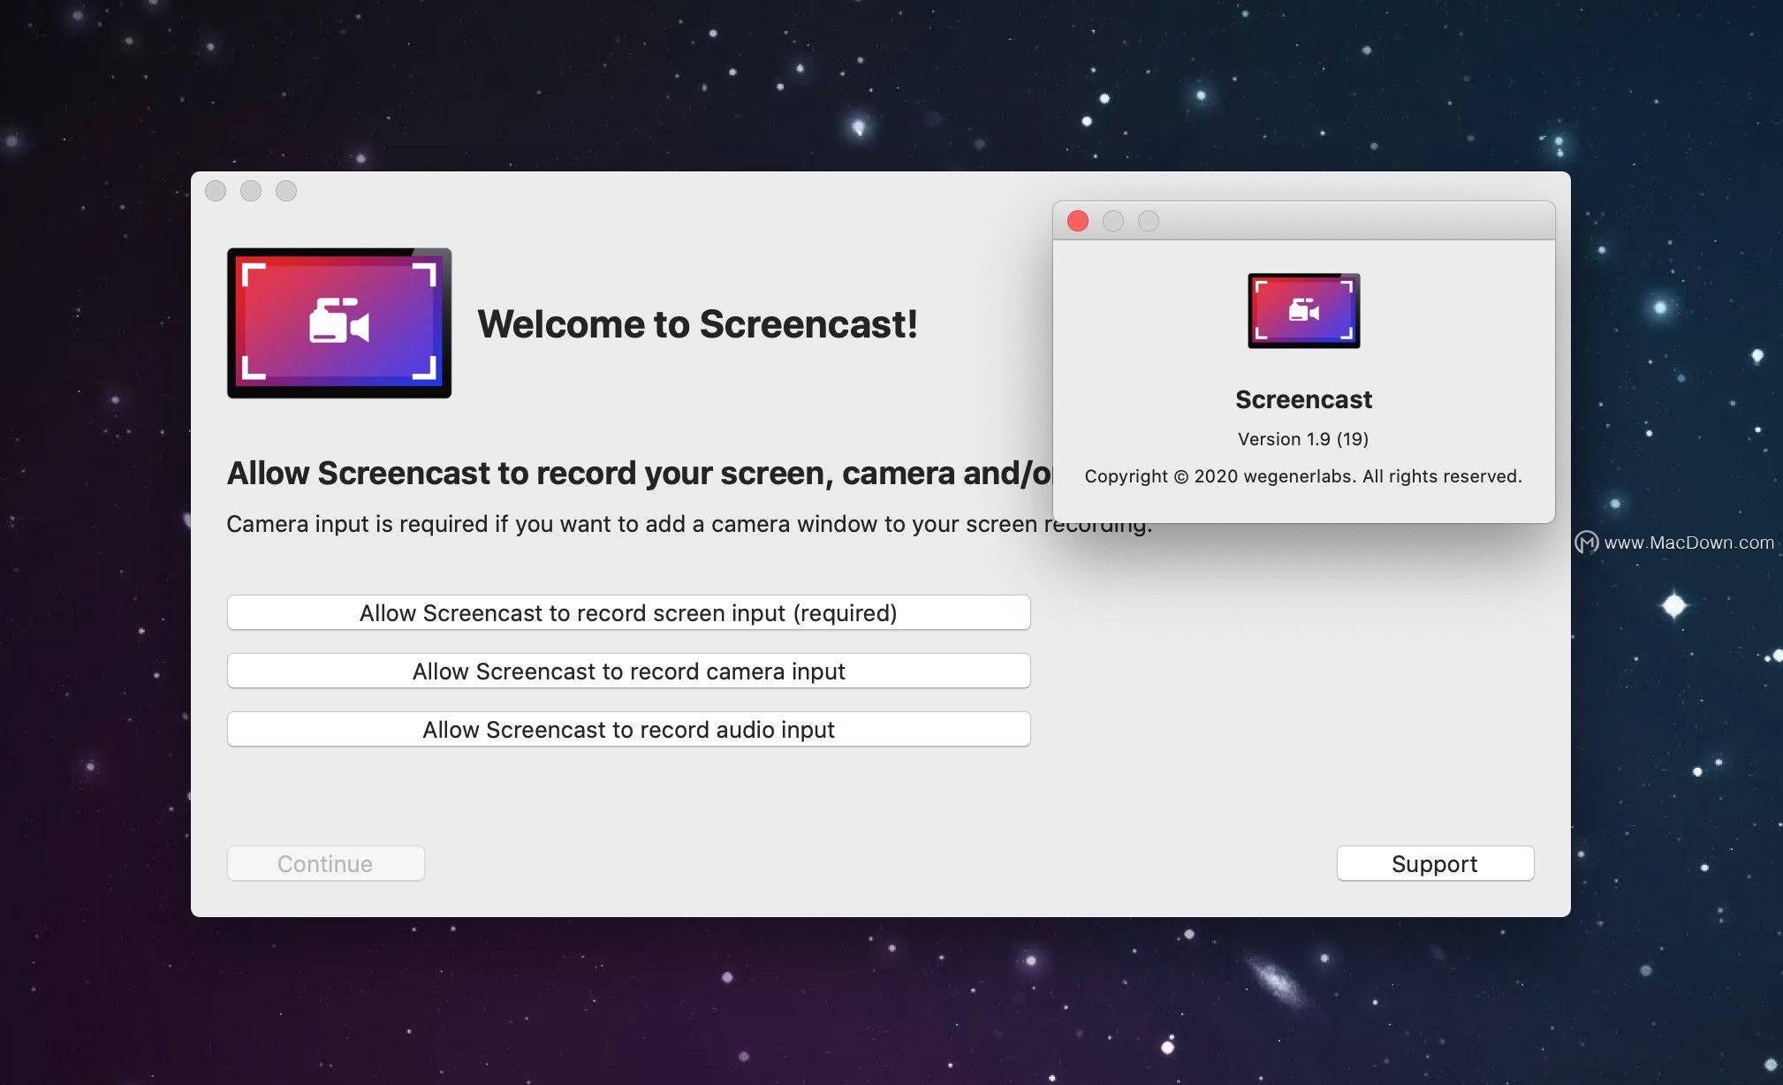Viewport: 1783px width, 1085px height.
Task: Click the 'Version 1.9 (19)' text
Action: (x=1303, y=439)
